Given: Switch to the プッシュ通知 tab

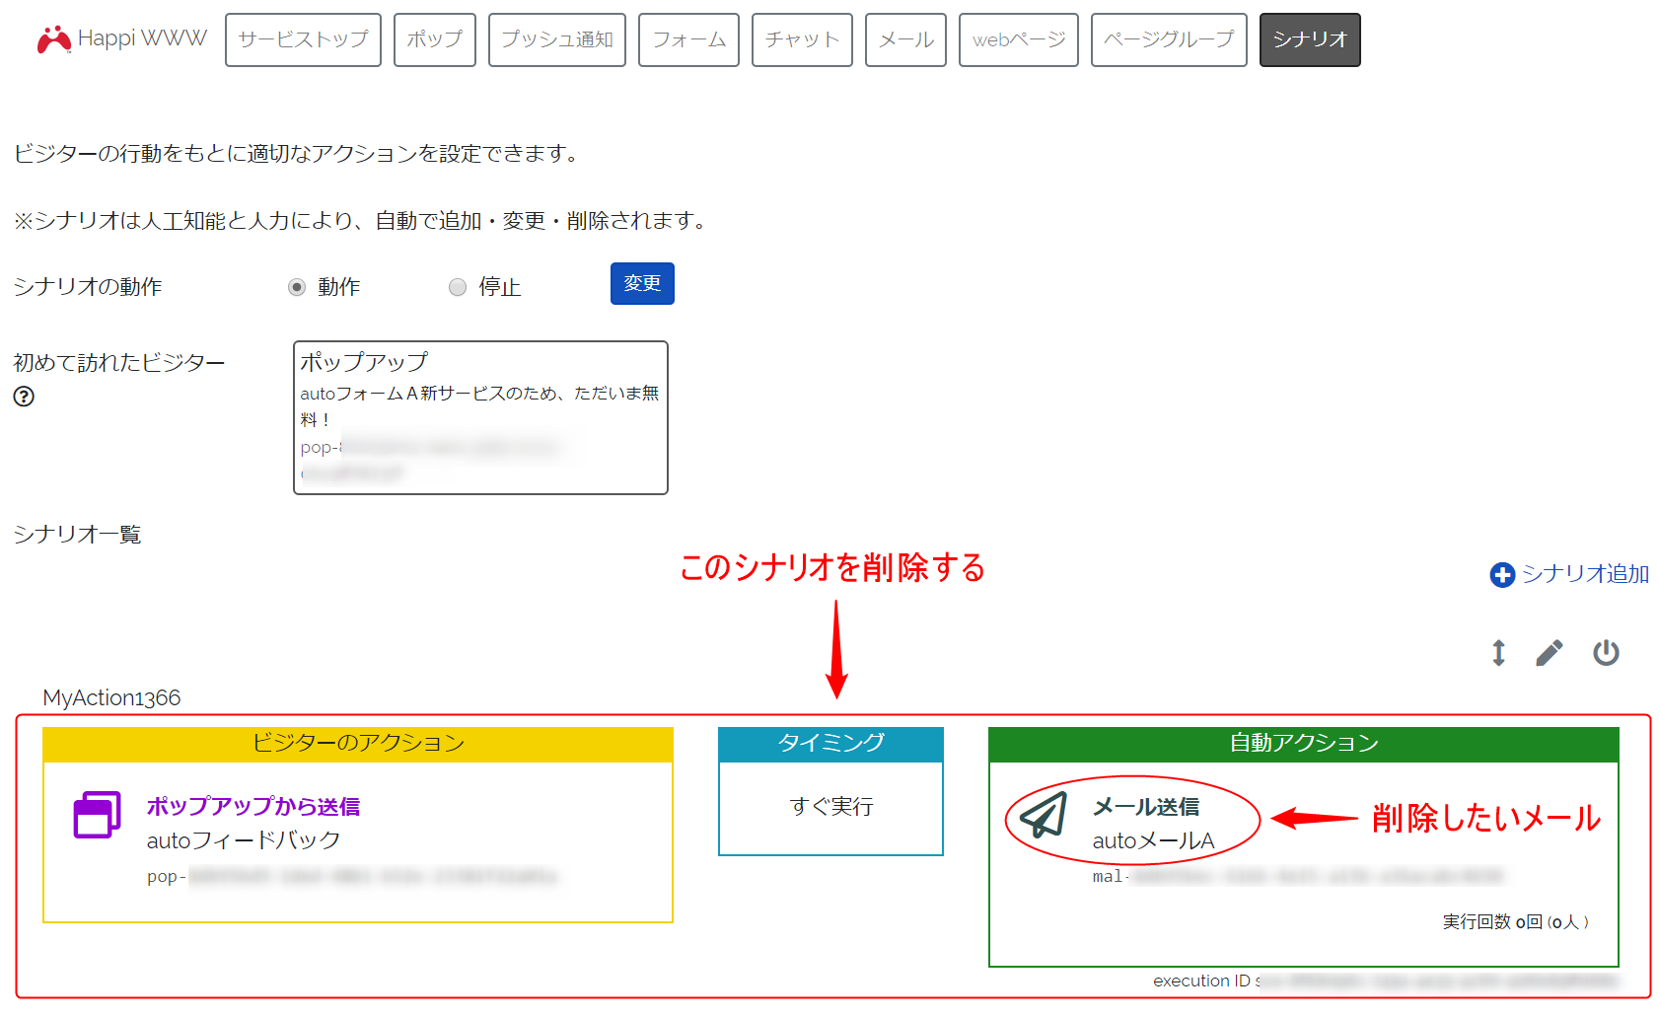Looking at the screenshot, I should [557, 39].
